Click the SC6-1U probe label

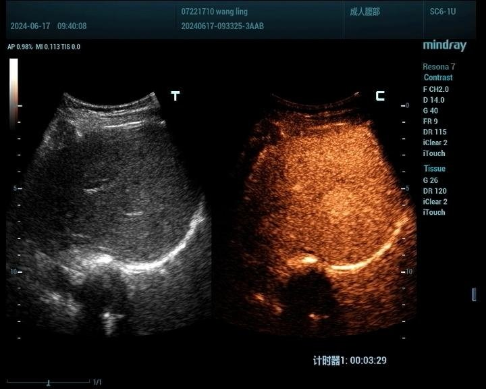pyautogui.click(x=443, y=12)
